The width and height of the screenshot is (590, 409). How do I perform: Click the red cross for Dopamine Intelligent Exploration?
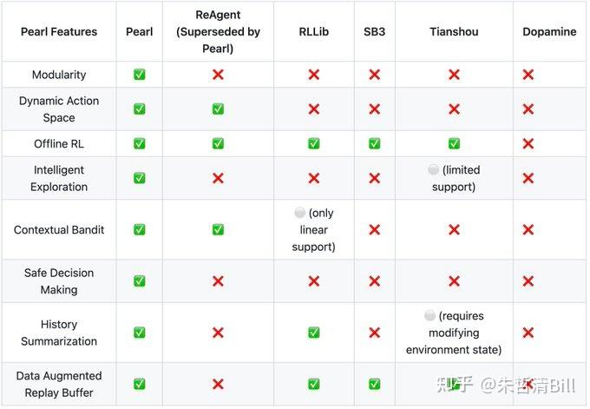pyautogui.click(x=528, y=178)
